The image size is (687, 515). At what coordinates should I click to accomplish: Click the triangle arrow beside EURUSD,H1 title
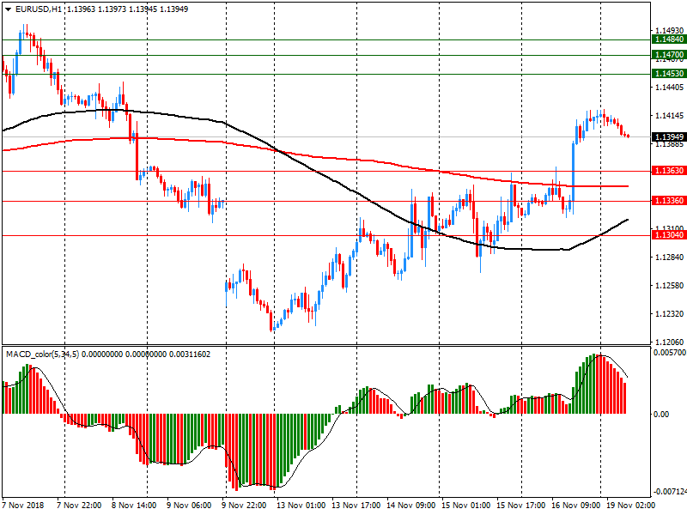(8, 9)
